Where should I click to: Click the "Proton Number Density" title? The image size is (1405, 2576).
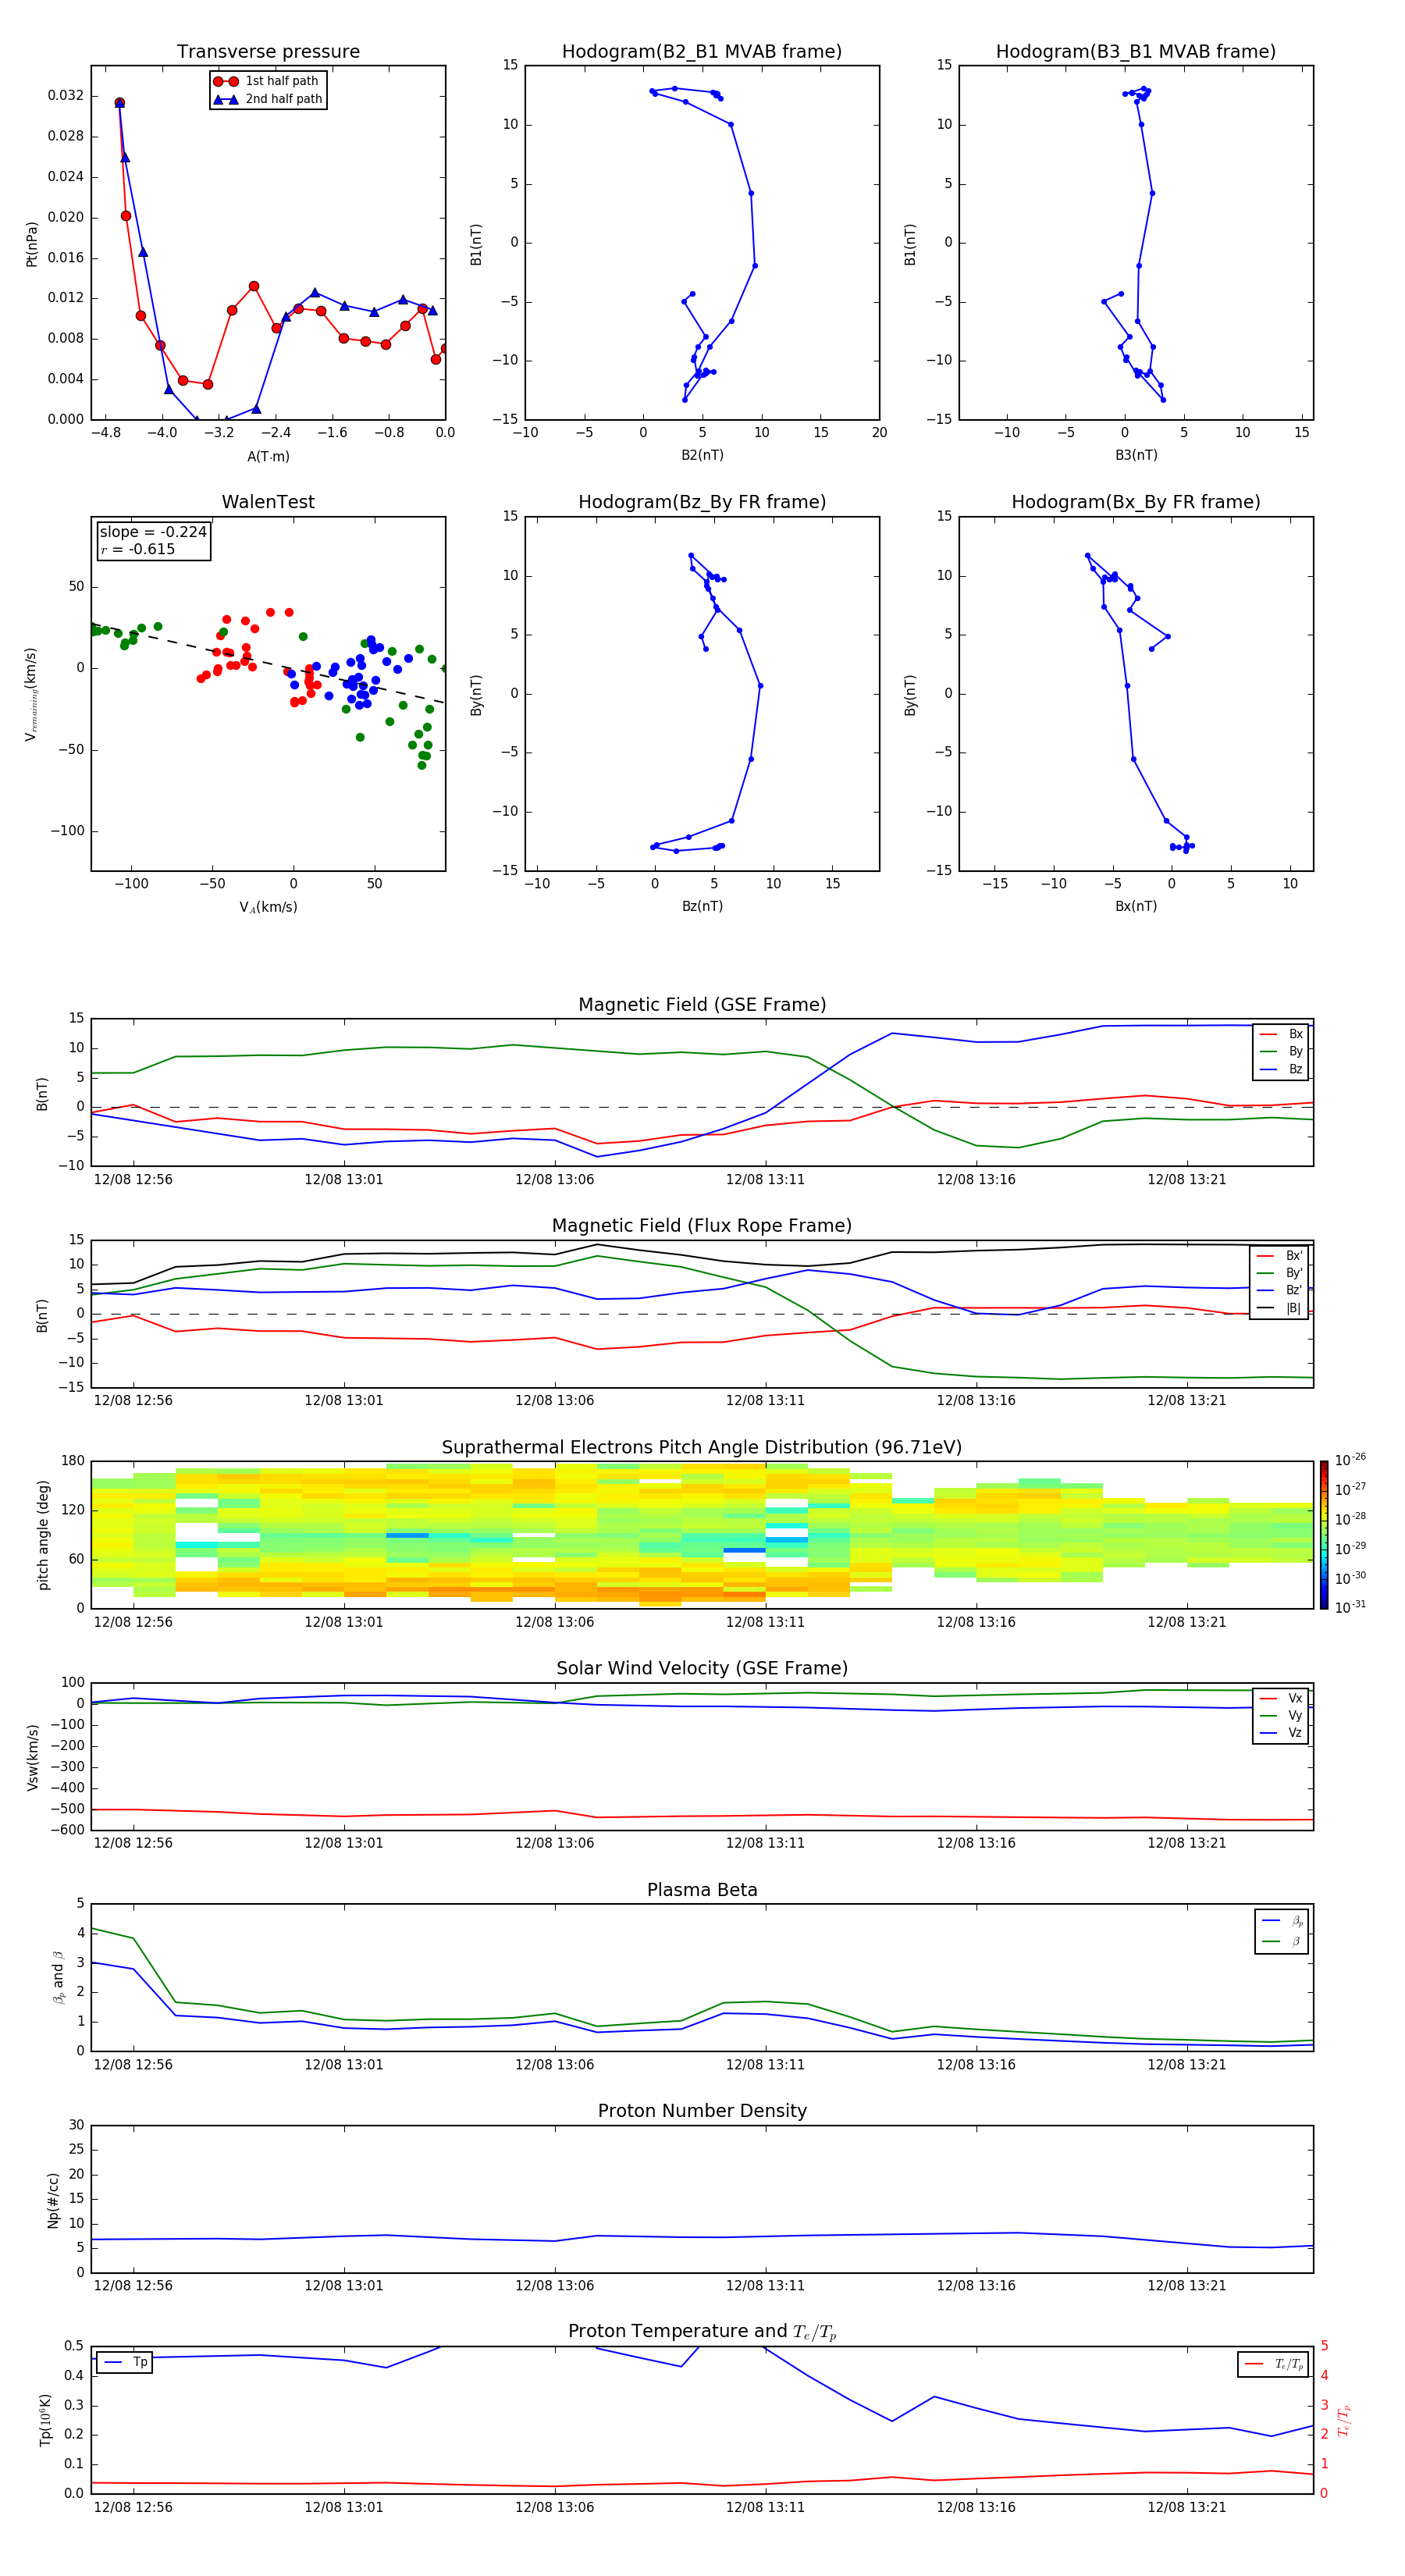[x=702, y=2111]
